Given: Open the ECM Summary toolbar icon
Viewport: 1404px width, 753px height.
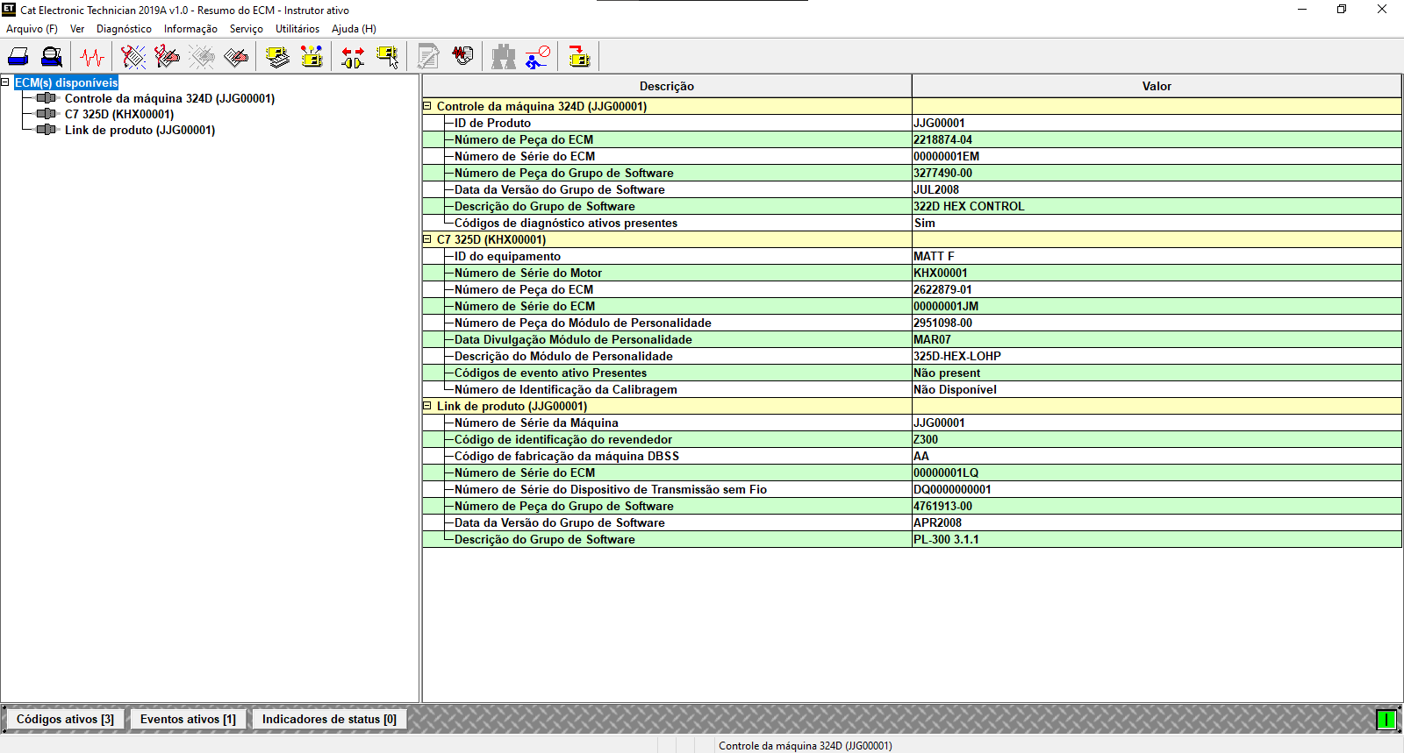Looking at the screenshot, I should coord(278,57).
